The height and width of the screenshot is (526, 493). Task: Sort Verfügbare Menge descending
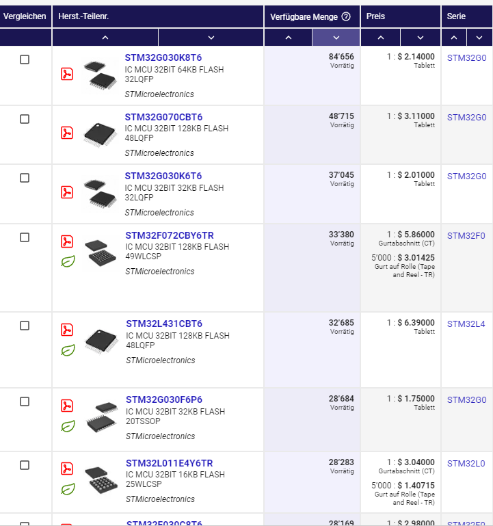coord(336,37)
